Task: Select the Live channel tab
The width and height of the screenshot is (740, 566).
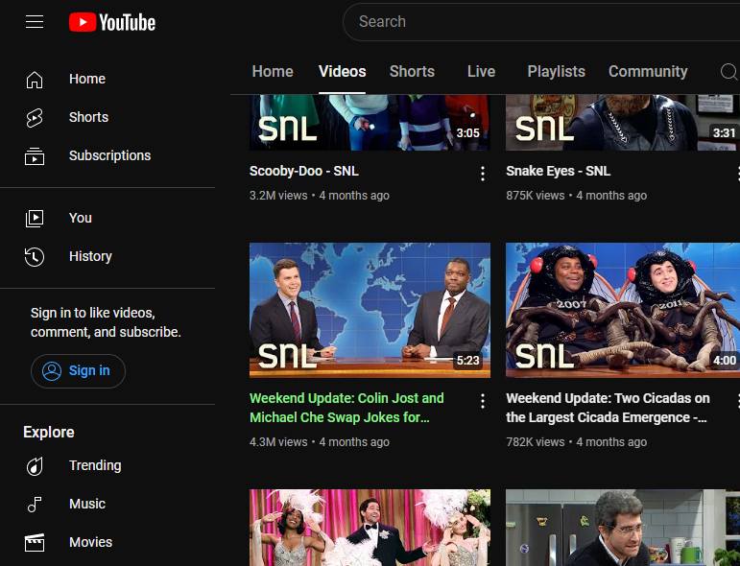Action: (x=481, y=72)
